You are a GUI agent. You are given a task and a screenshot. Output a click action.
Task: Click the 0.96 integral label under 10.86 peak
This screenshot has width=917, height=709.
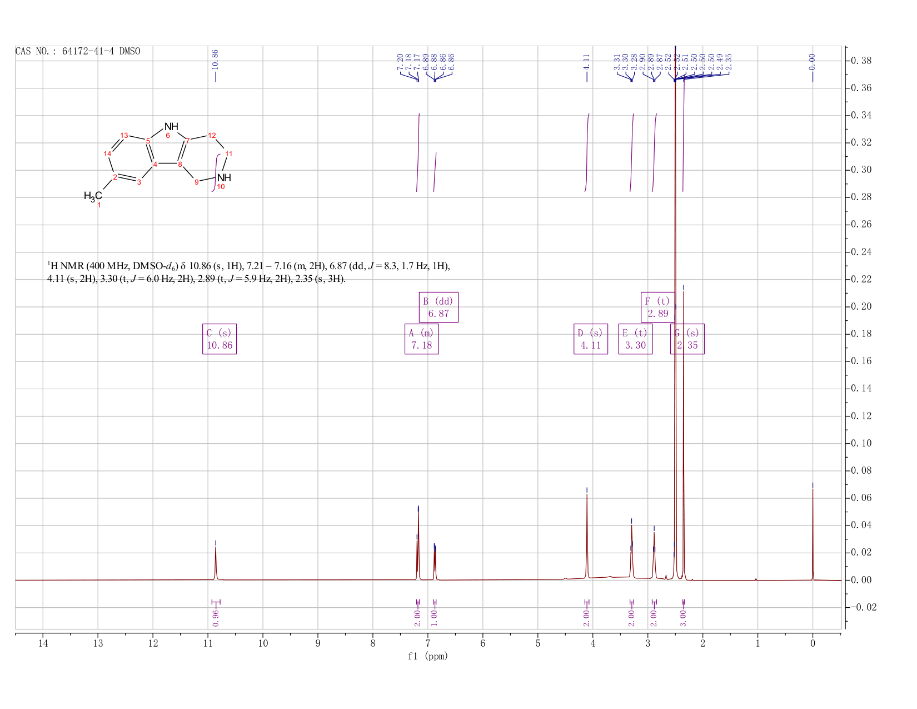pyautogui.click(x=216, y=618)
